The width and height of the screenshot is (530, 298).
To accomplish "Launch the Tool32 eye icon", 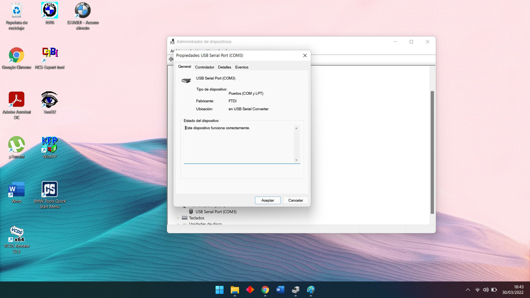I will (x=50, y=103).
